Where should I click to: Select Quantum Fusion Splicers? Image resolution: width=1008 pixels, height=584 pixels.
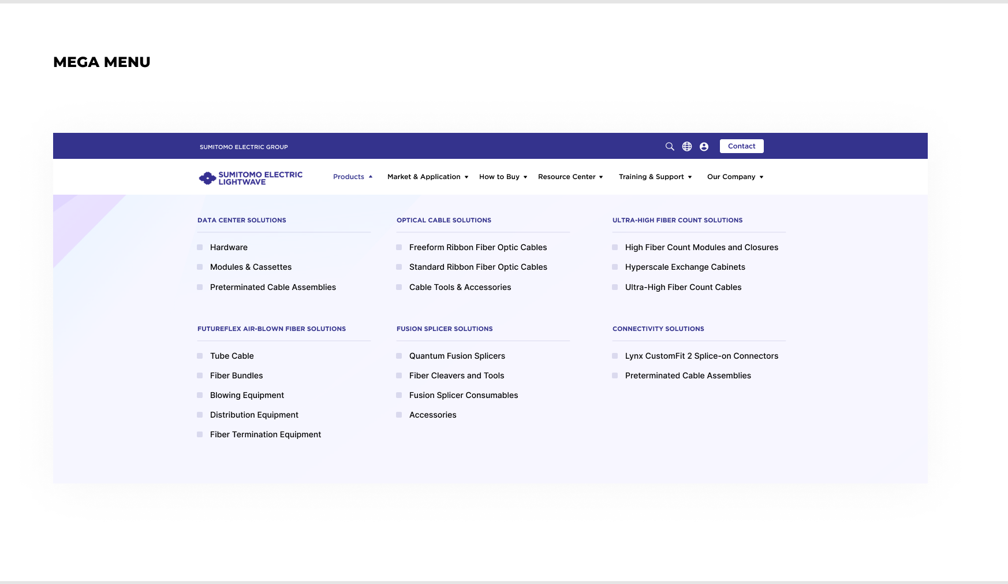point(457,356)
